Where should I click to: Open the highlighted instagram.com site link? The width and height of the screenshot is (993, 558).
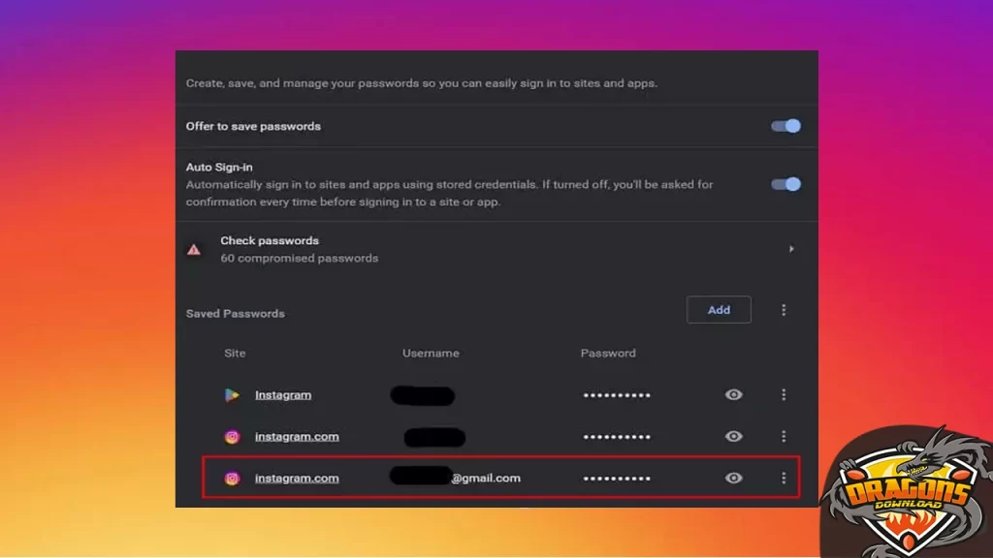point(297,478)
